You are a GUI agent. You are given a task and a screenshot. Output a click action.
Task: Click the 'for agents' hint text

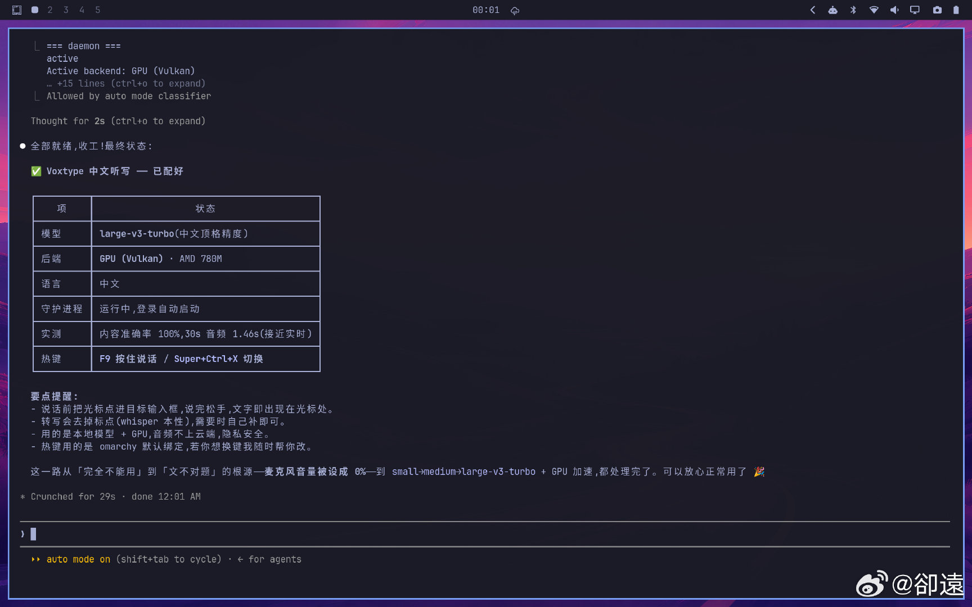(275, 560)
